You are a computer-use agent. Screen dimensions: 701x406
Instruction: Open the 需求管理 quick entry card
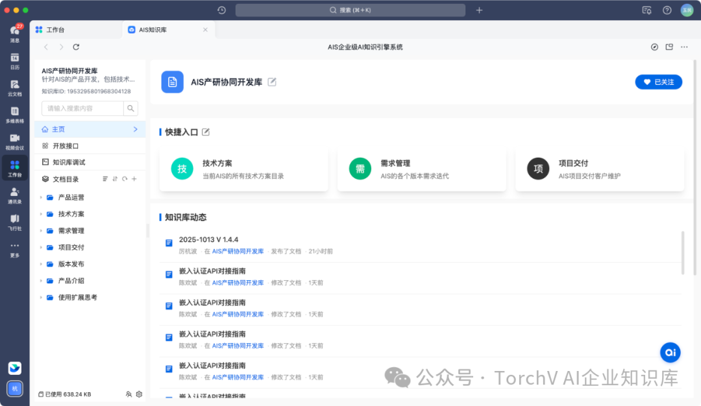tap(422, 169)
